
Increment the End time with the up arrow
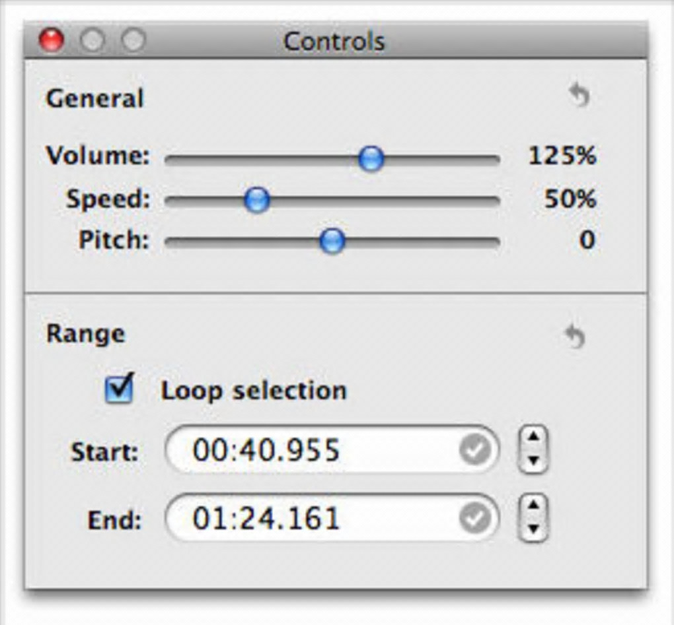pyautogui.click(x=534, y=508)
